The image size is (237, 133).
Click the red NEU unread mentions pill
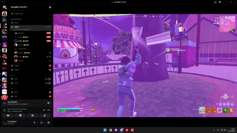[x=5, y=97]
